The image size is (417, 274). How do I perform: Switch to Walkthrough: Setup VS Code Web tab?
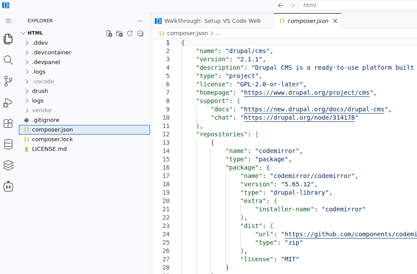tap(212, 21)
